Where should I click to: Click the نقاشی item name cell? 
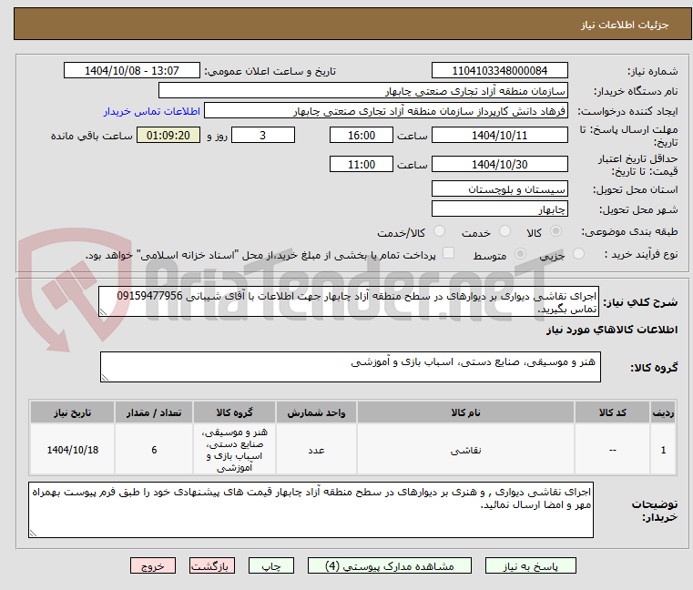tap(465, 450)
